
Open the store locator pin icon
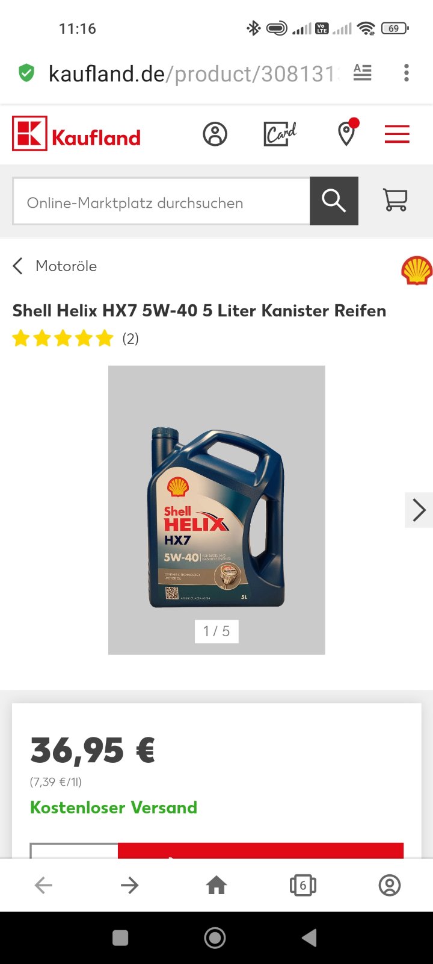pos(348,133)
